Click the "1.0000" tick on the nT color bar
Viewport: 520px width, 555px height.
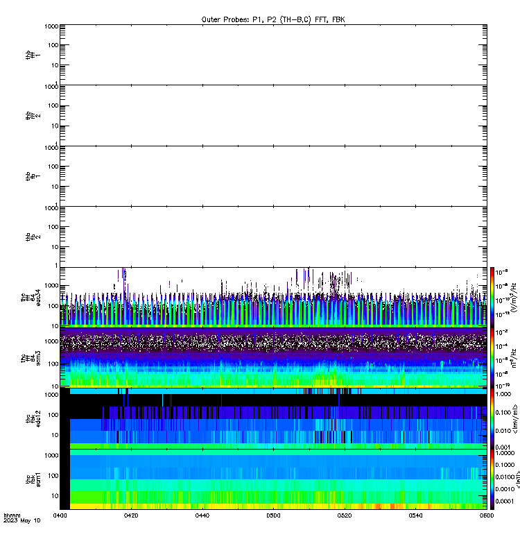505,453
